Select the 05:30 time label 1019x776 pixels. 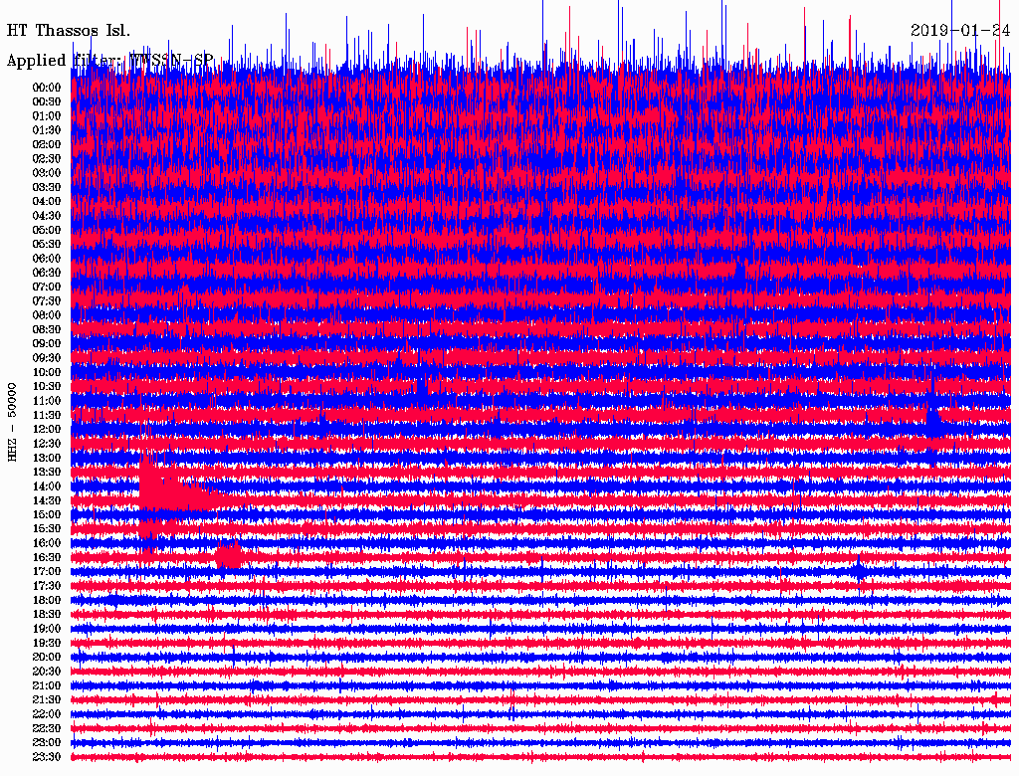coord(47,244)
